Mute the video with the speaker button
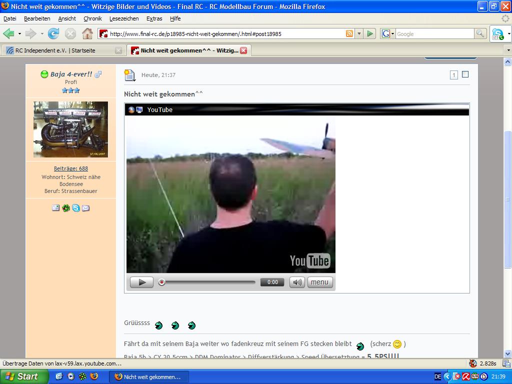 (297, 282)
